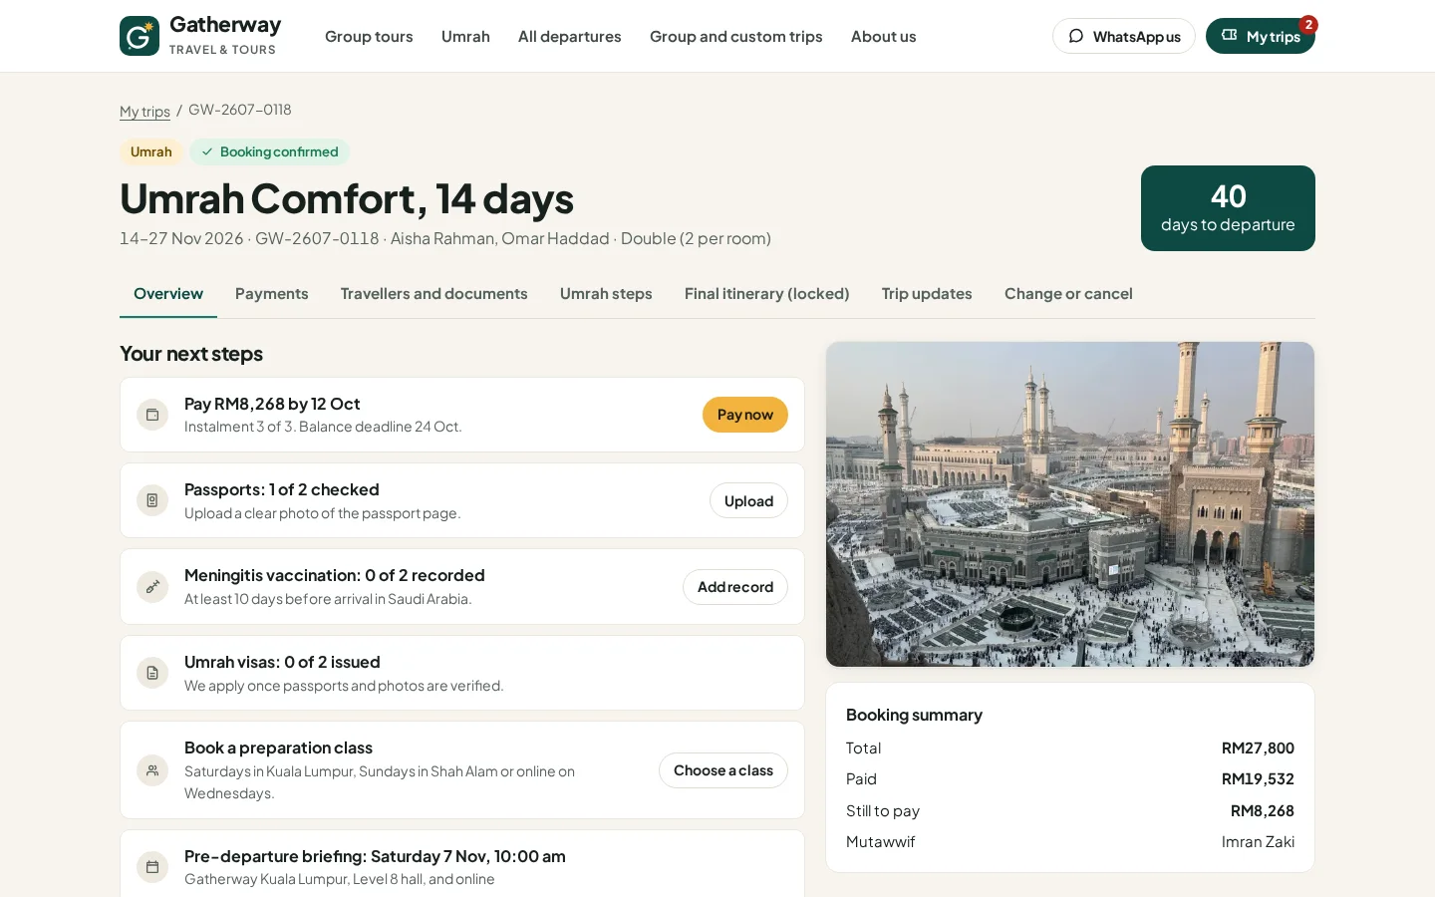Switch to the Payments tab
The width and height of the screenshot is (1435, 897).
coord(272,293)
